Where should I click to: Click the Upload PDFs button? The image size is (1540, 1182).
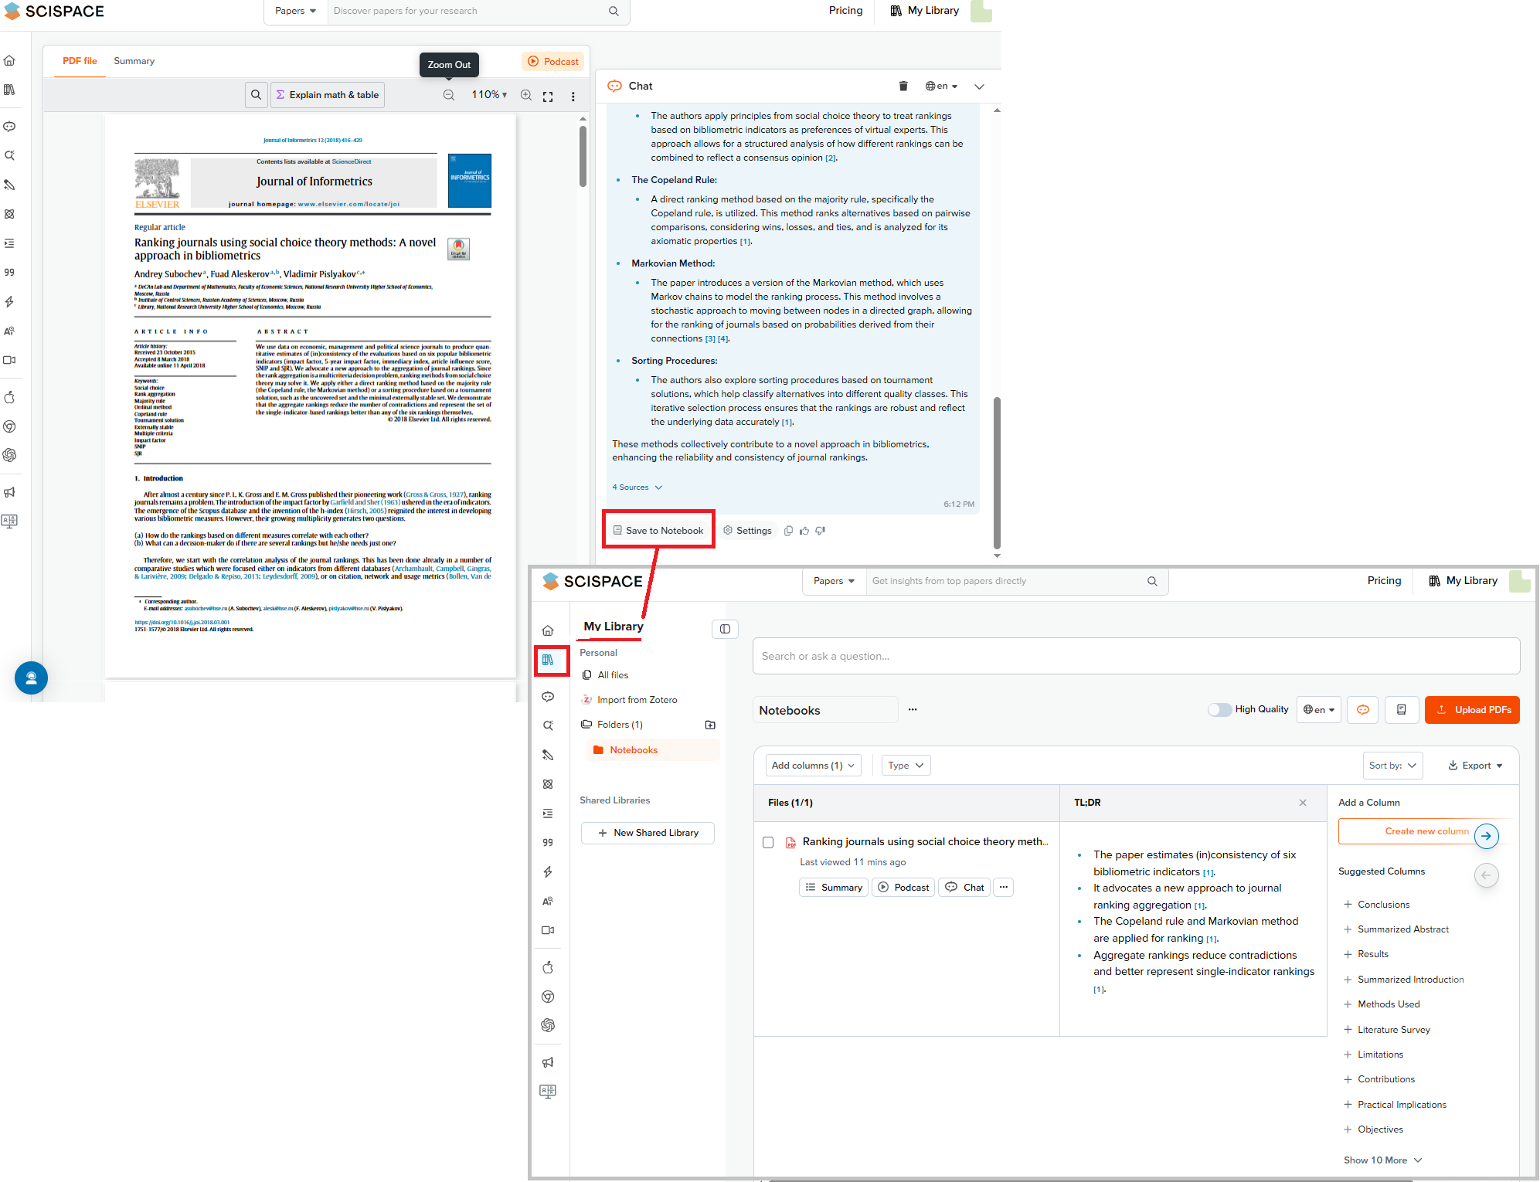point(1471,710)
